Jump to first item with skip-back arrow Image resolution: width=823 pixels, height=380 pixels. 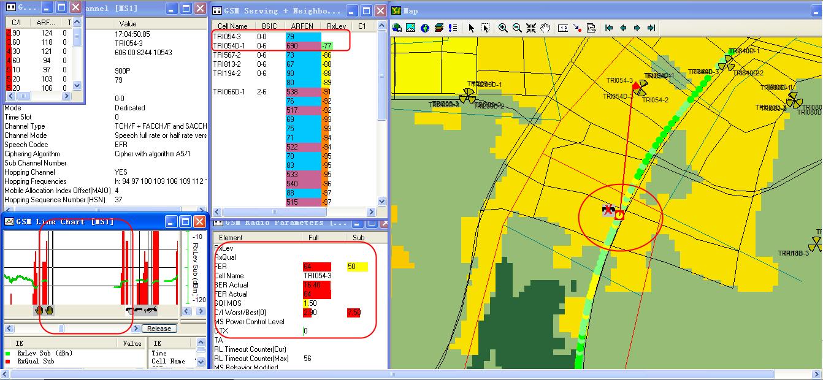609,28
